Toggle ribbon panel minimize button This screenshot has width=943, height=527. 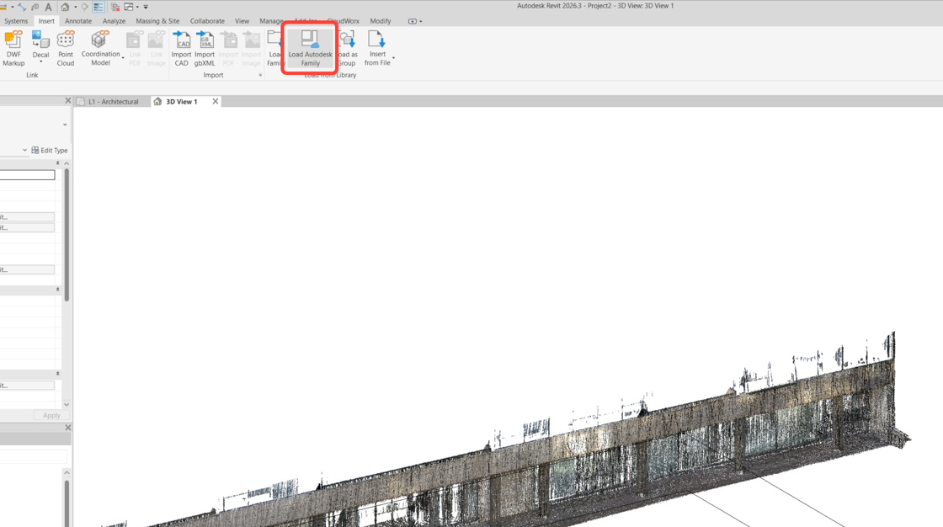pos(412,21)
